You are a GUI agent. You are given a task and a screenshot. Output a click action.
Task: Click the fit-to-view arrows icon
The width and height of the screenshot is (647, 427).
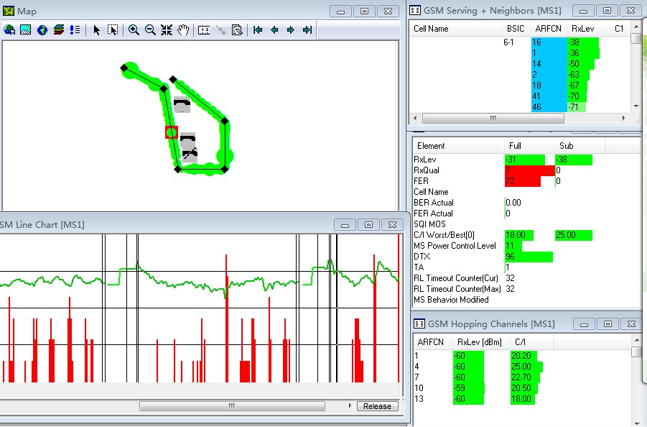167,30
